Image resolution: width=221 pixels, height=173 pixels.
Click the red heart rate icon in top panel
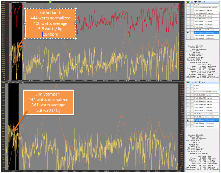195,2
